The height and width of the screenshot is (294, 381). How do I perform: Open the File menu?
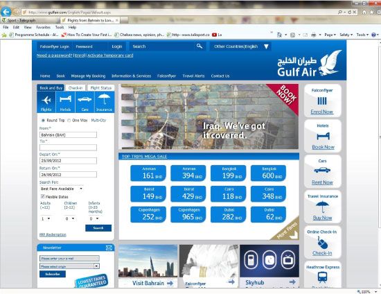point(6,27)
